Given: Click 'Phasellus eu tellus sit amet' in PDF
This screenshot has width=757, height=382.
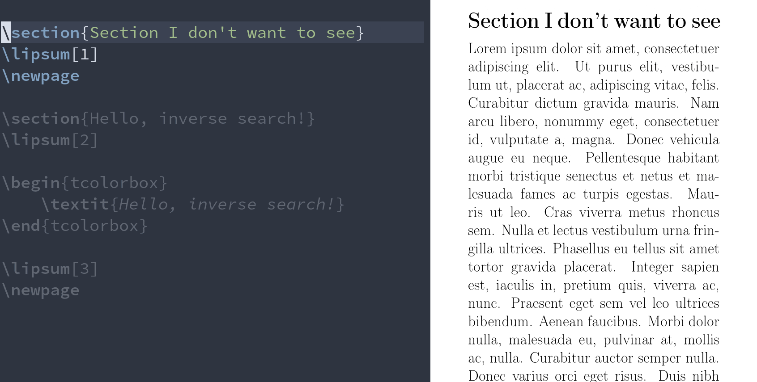Looking at the screenshot, I should click(x=636, y=249).
